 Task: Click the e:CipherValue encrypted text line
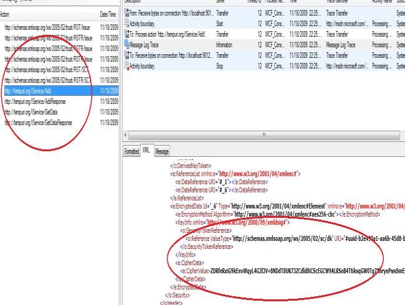293,271
